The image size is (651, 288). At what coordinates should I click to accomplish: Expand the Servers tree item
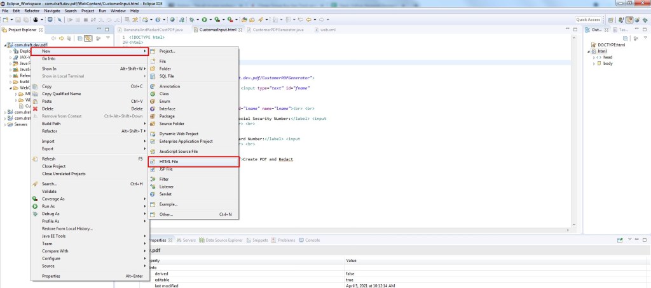pos(5,124)
